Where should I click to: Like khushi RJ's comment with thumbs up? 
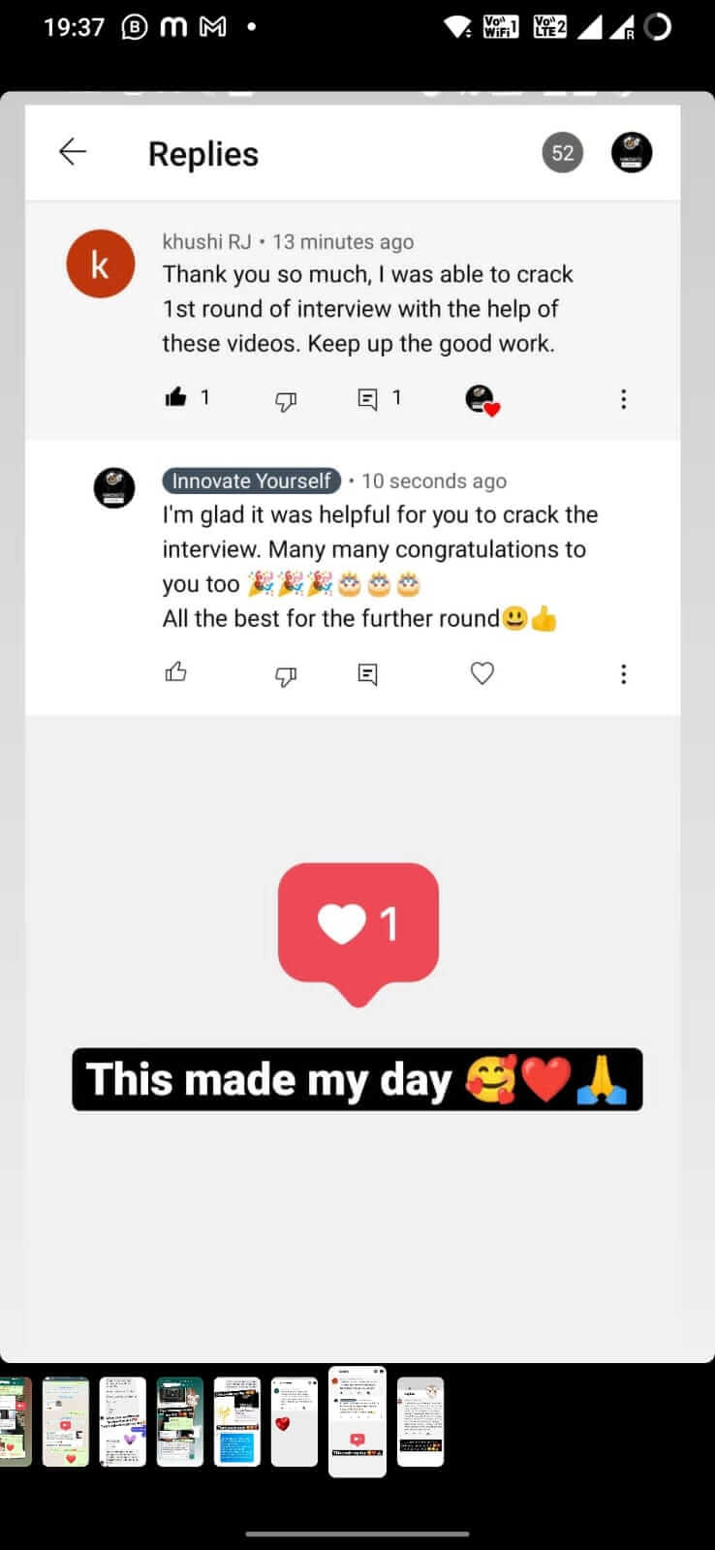pos(175,397)
